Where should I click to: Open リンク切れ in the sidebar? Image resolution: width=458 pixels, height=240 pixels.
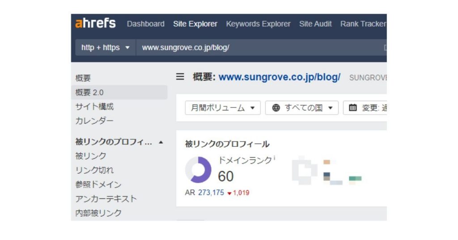click(x=94, y=170)
